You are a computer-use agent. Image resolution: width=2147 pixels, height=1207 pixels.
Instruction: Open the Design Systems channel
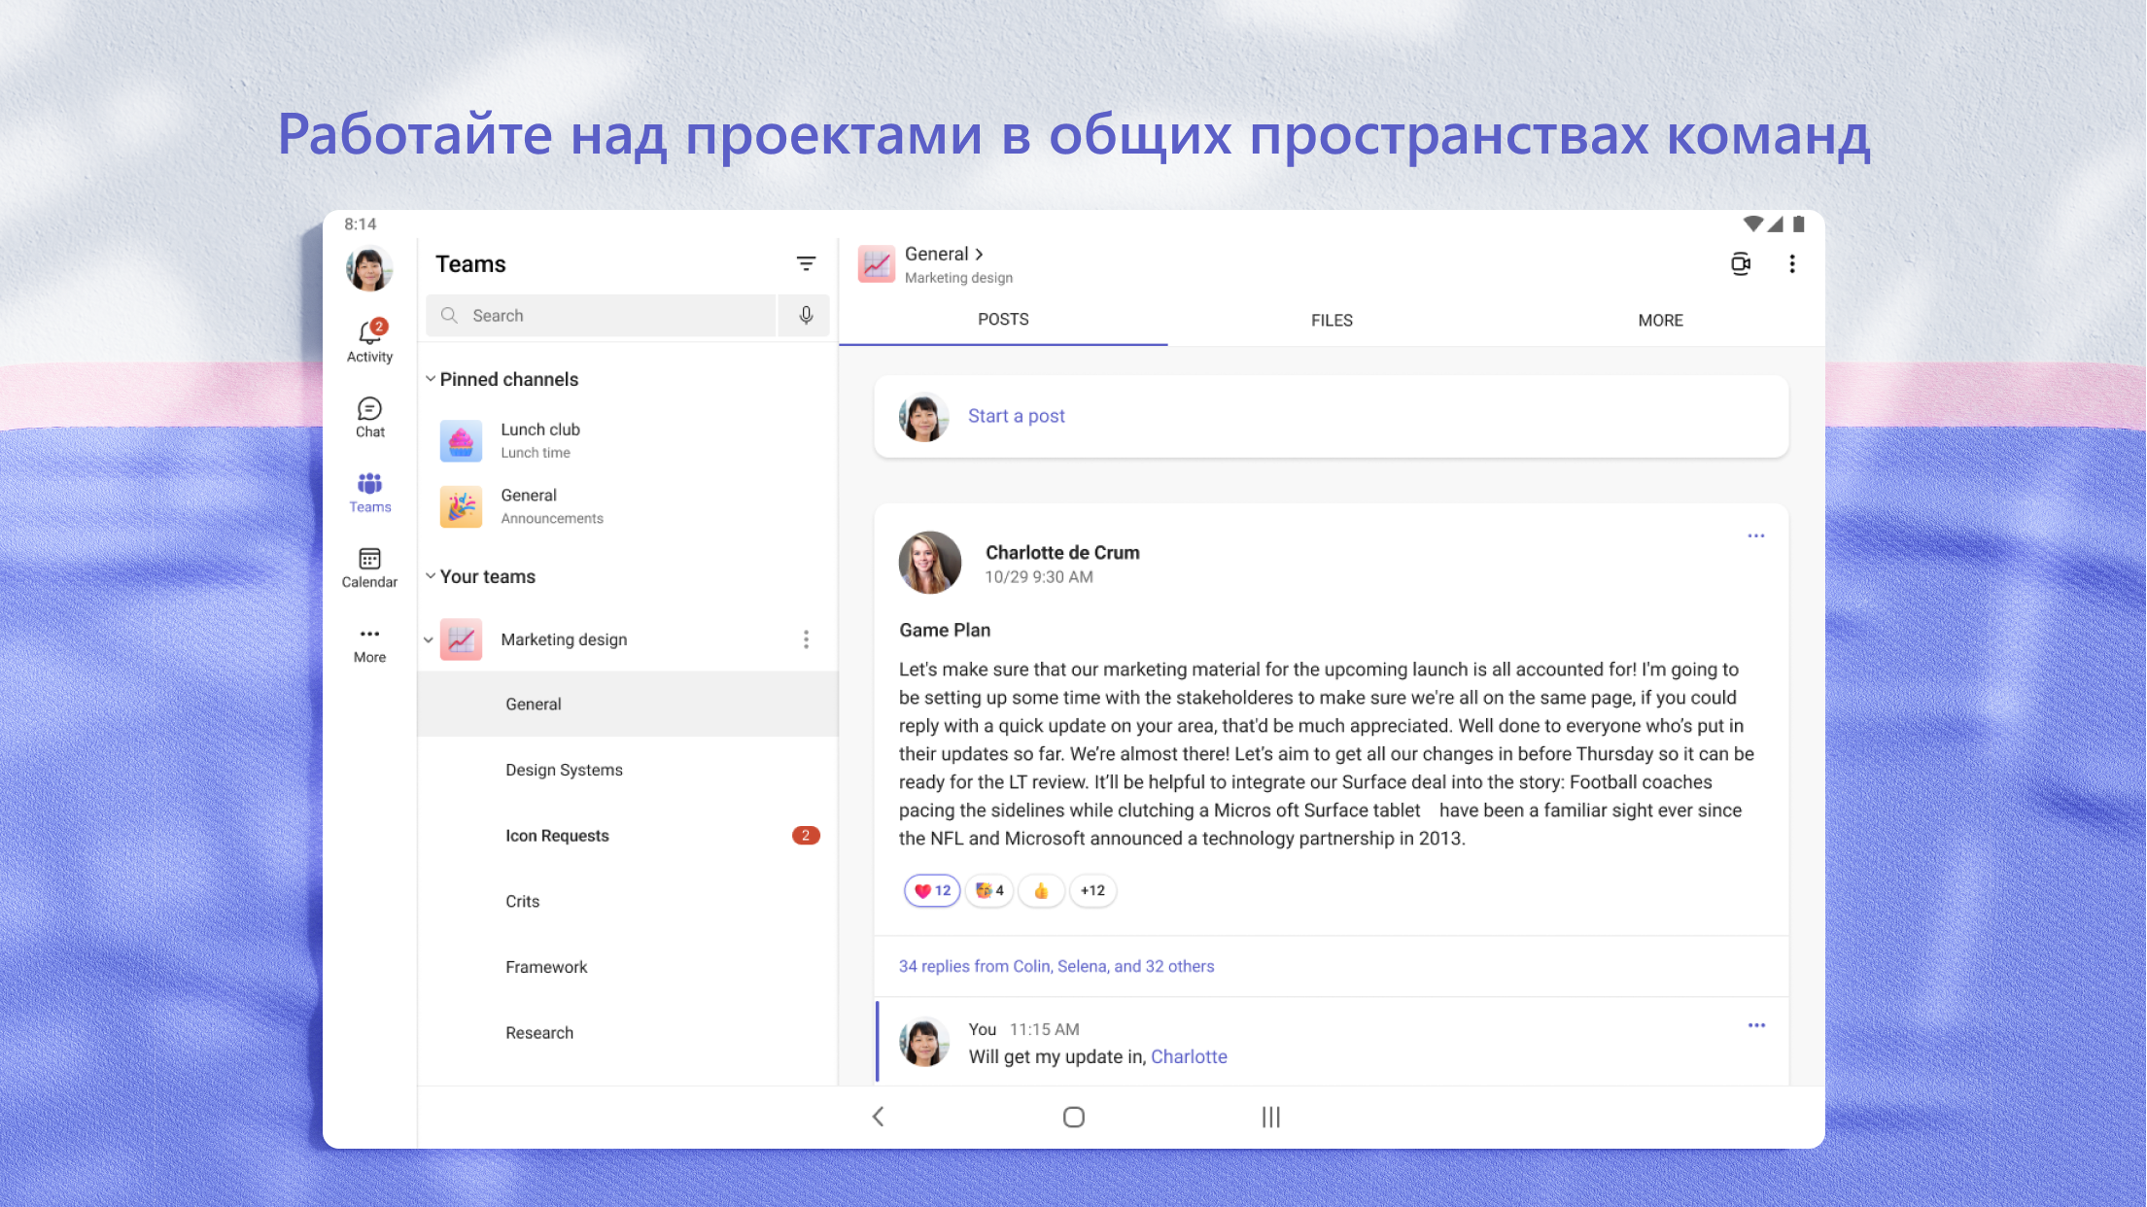tap(628, 770)
